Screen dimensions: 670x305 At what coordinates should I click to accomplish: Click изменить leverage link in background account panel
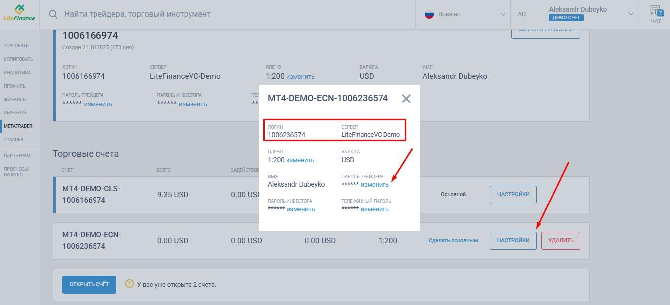point(300,77)
